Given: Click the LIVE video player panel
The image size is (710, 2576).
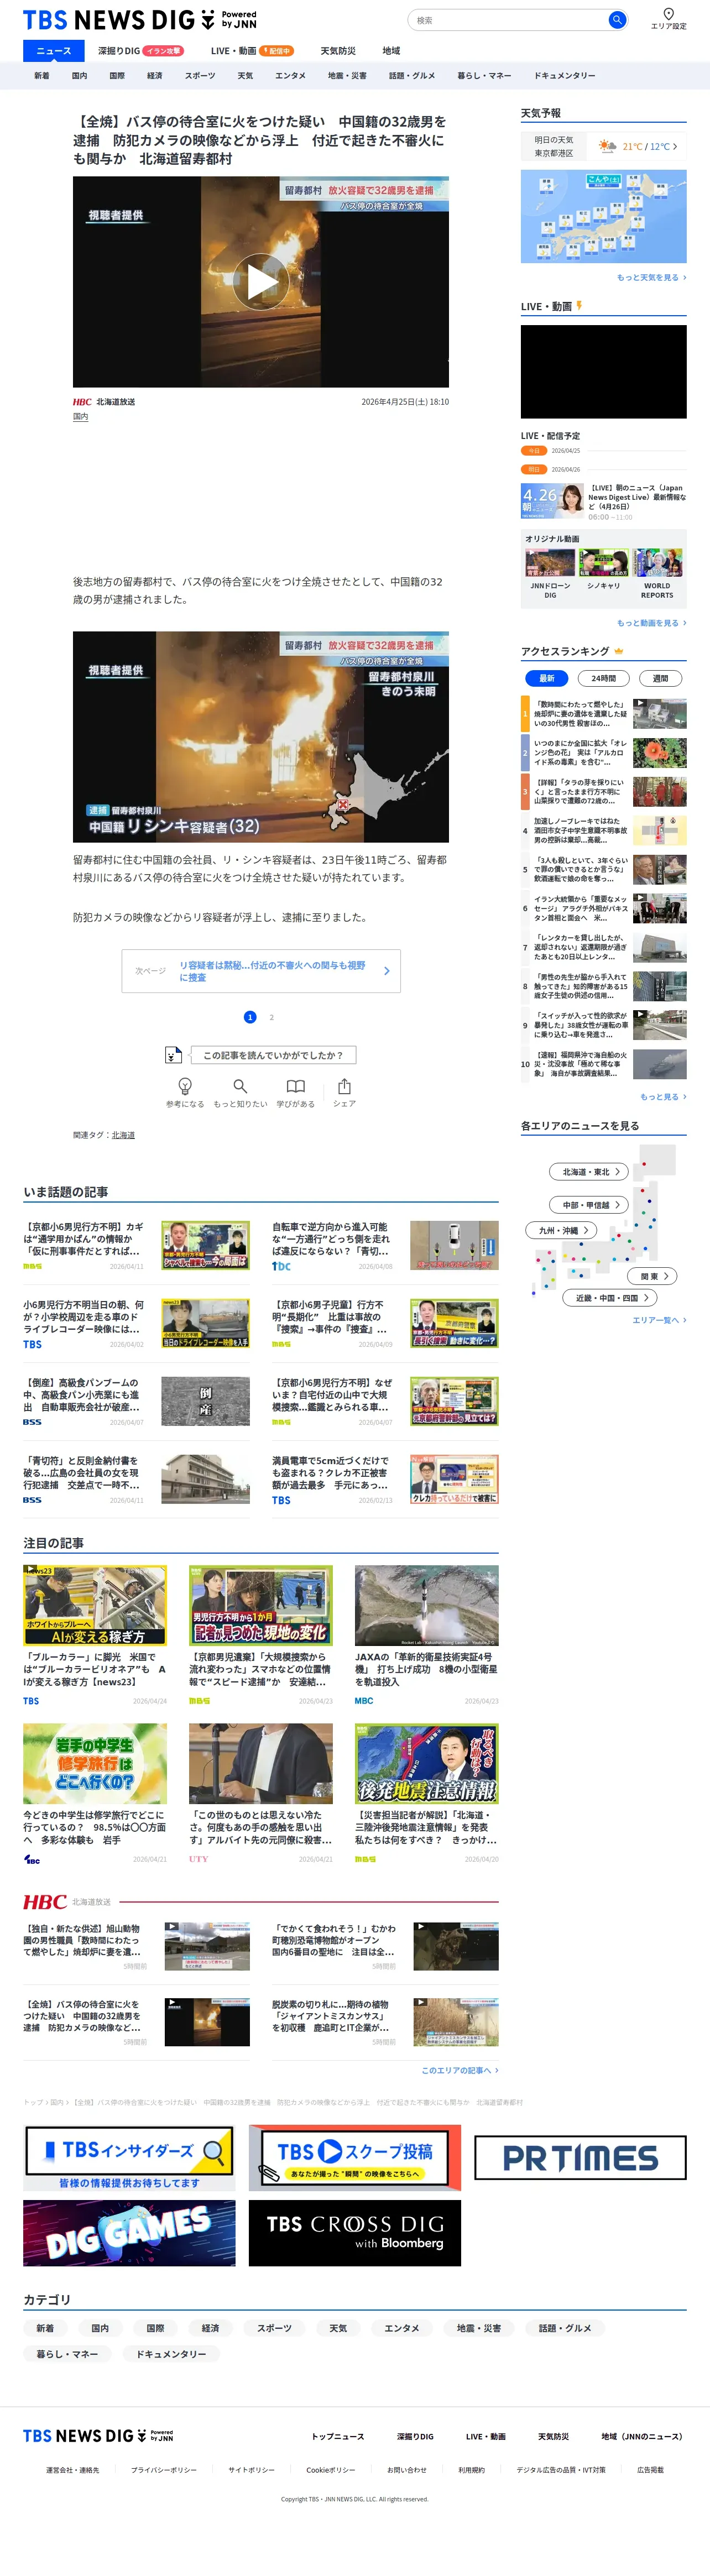Looking at the screenshot, I should tap(603, 371).
